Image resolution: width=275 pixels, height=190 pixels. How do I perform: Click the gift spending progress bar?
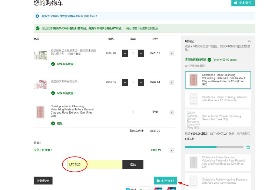click(214, 147)
